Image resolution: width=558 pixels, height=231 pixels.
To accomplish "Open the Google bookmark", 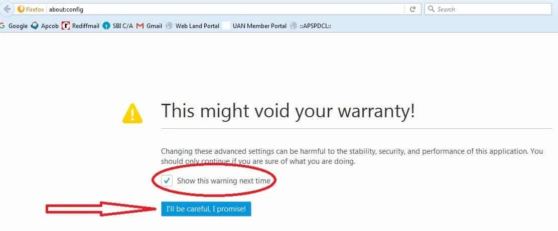I will tap(15, 26).
